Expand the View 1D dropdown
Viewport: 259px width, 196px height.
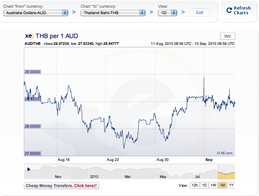[167, 13]
